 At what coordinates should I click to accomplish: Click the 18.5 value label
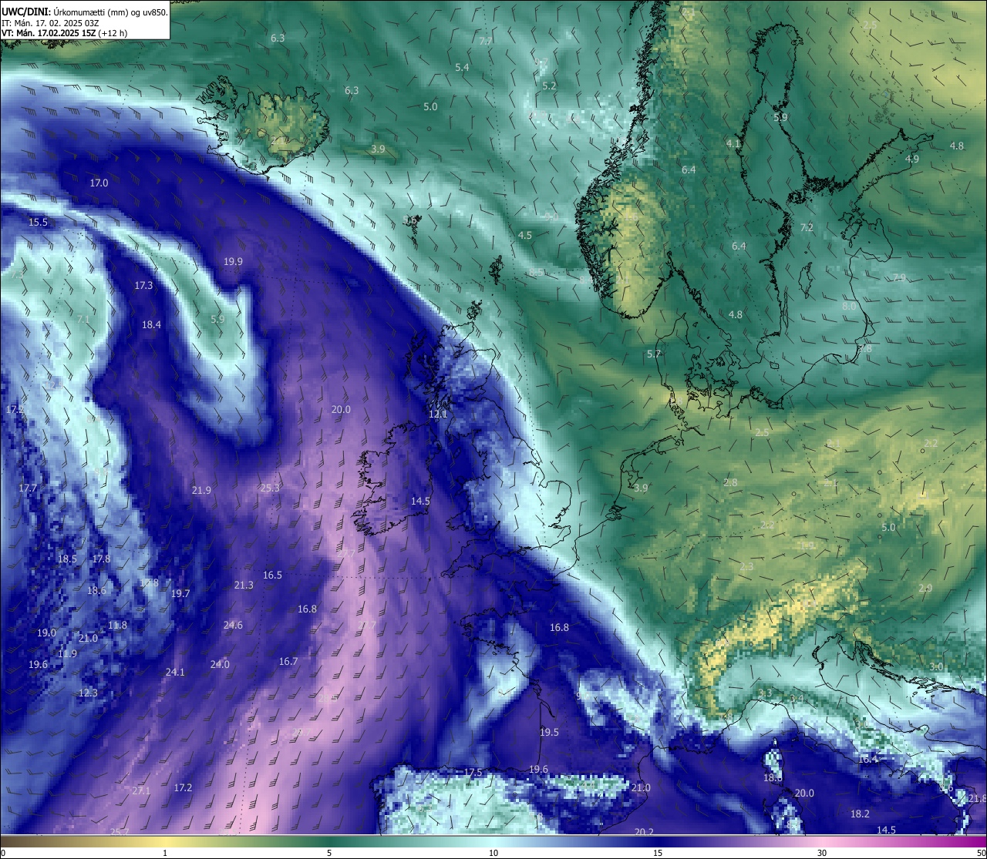pos(67,559)
